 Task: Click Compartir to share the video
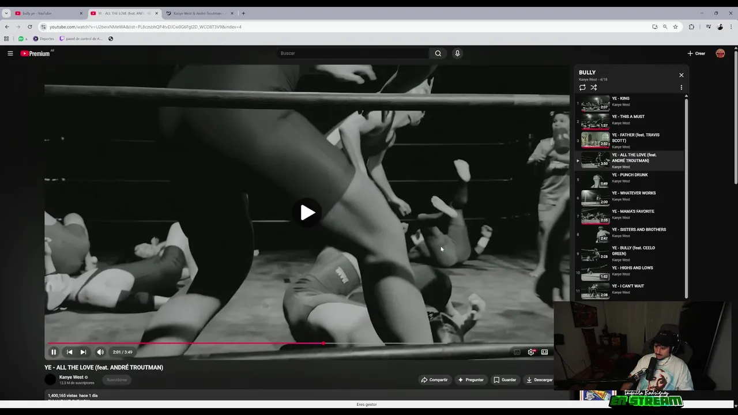tap(434, 380)
